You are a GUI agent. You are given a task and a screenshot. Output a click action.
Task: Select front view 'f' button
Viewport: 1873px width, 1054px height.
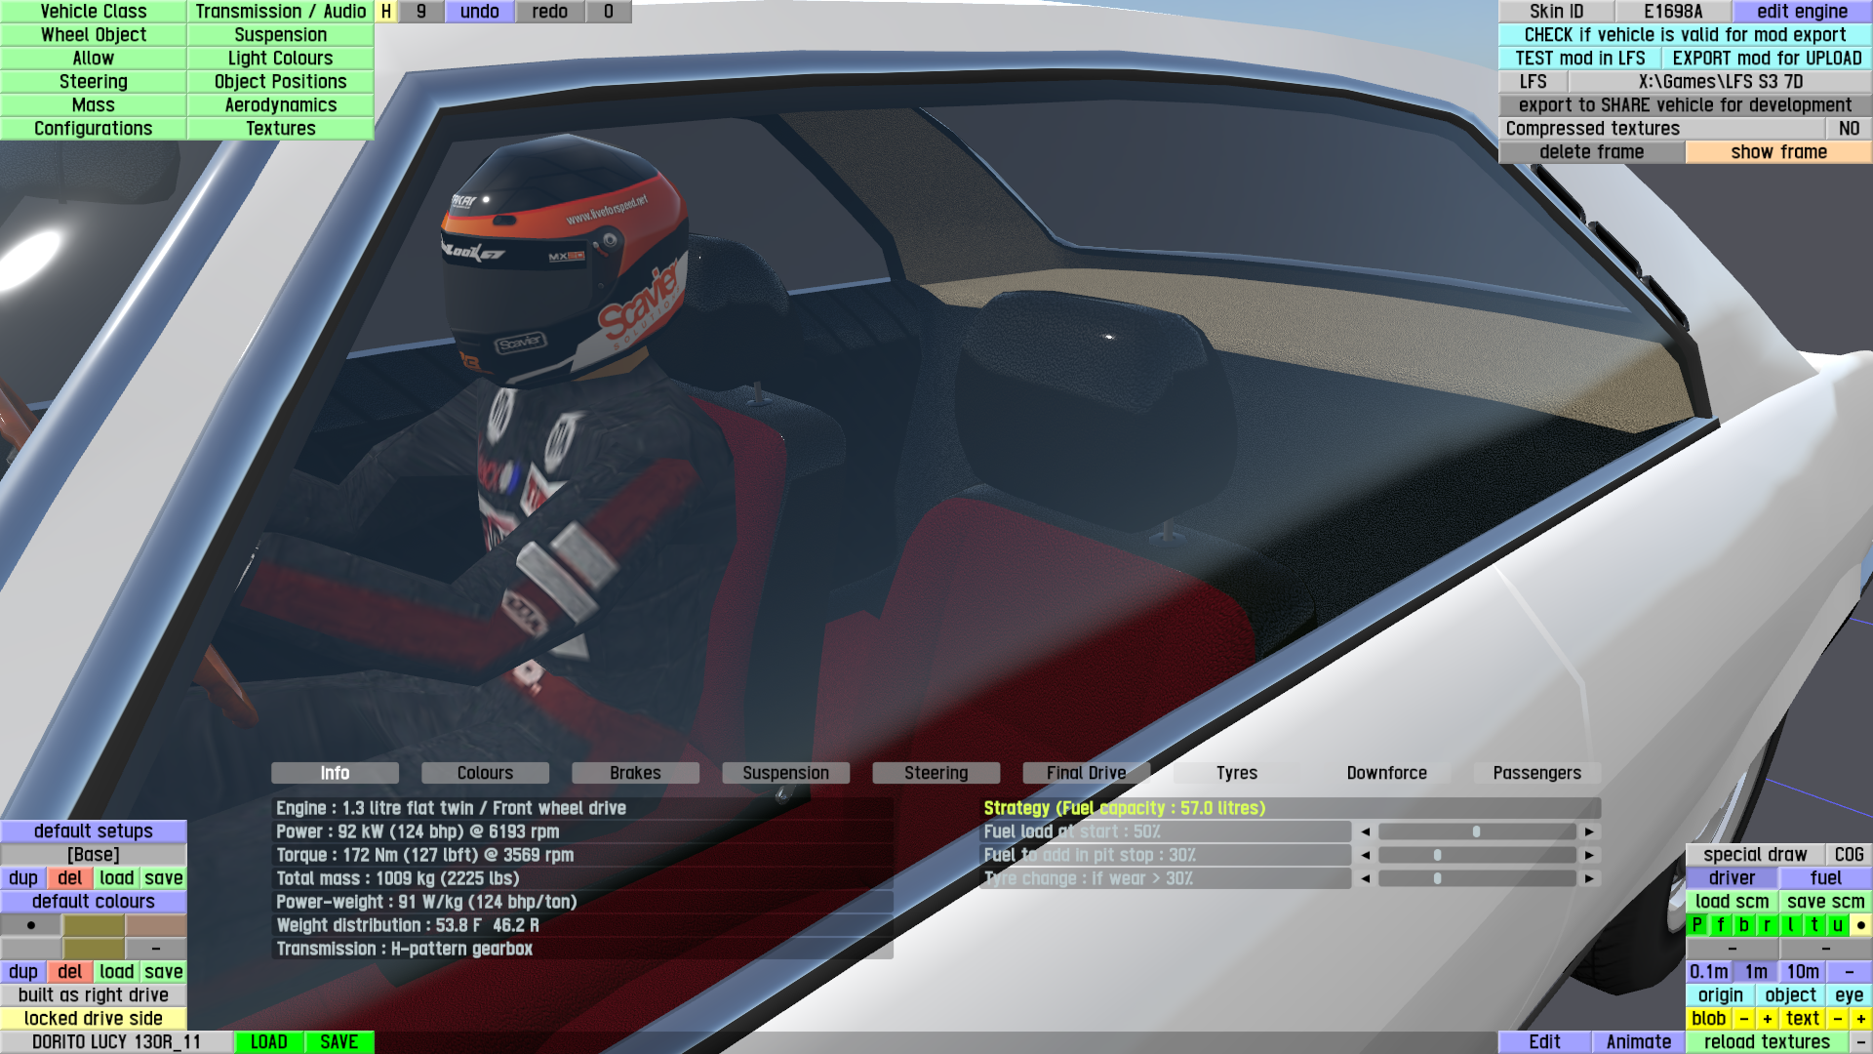coord(1721,925)
